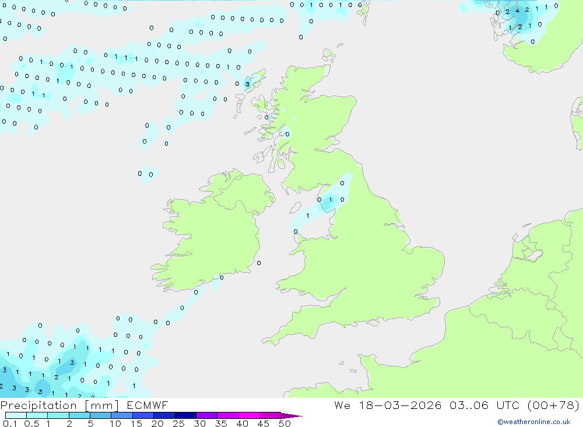The width and height of the screenshot is (583, 427).
Task: Click the legend label '30'
Action: (200, 424)
